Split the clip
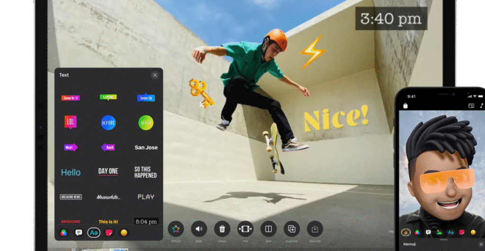 pos(269,229)
